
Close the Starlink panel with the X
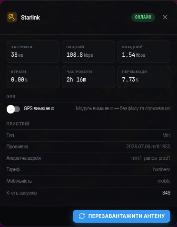point(165,17)
